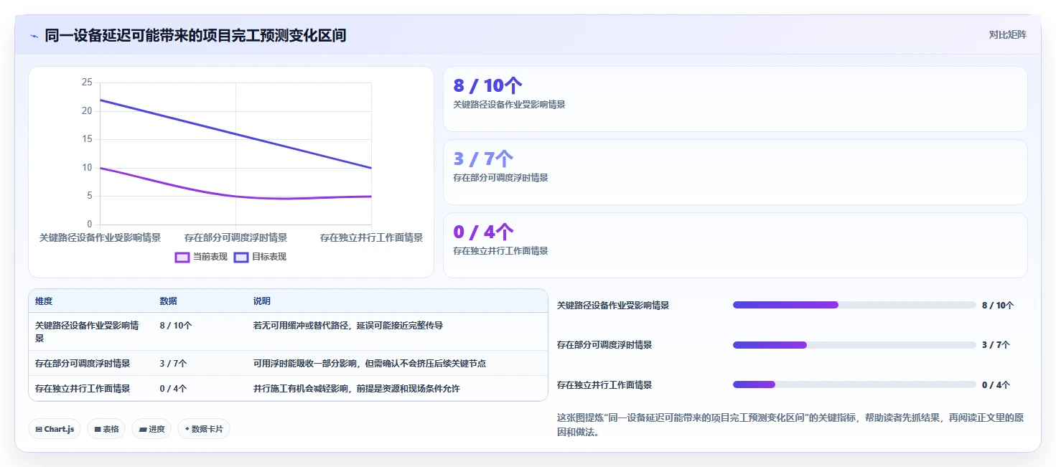Click the 8 / 10个 data card value

(x=487, y=86)
